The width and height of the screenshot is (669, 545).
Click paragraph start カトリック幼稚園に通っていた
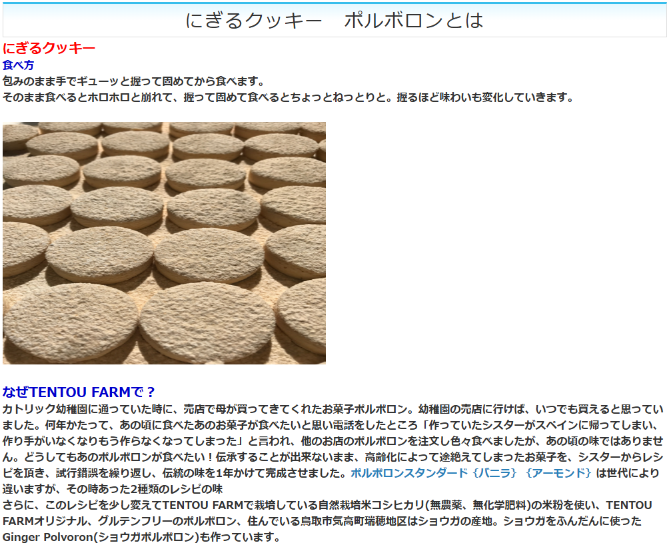[x=80, y=408]
